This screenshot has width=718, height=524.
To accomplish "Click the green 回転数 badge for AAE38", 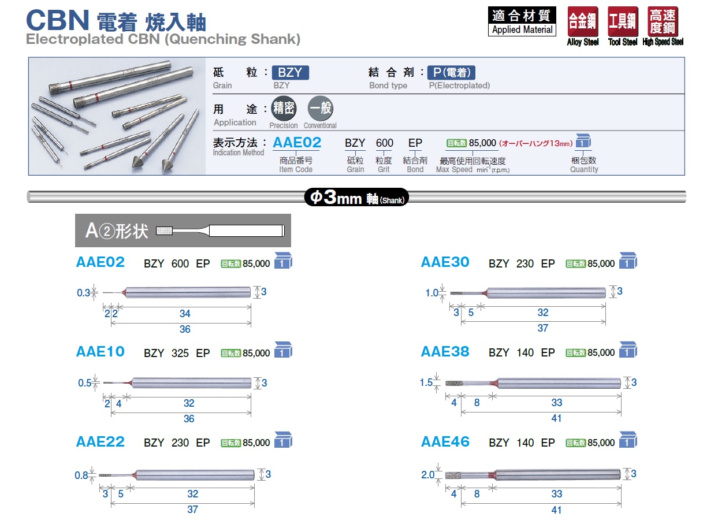I will [x=576, y=353].
